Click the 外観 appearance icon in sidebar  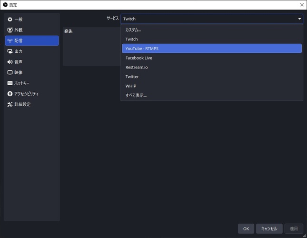pos(10,30)
